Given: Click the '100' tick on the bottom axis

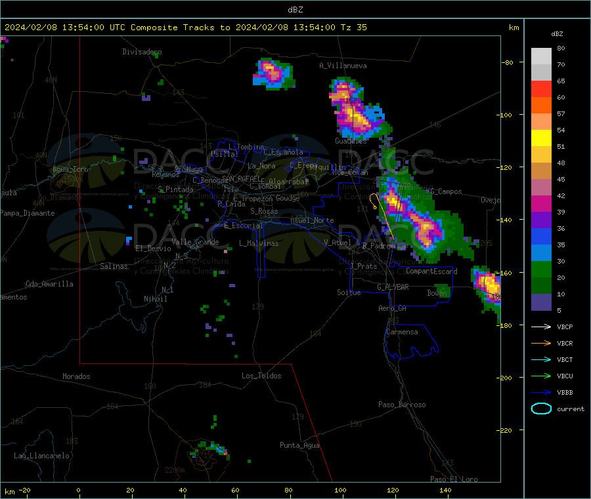Looking at the screenshot, I should pyautogui.click(x=340, y=490).
